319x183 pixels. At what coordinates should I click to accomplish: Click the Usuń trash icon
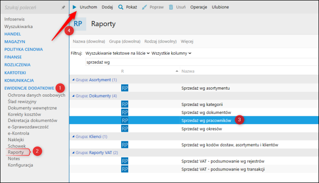click(x=171, y=7)
